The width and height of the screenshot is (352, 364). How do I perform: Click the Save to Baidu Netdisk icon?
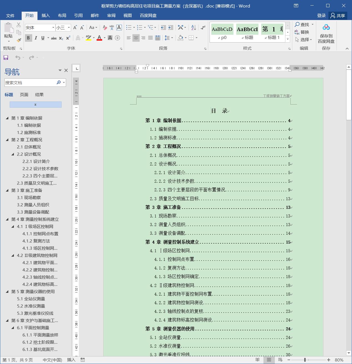pyautogui.click(x=326, y=27)
